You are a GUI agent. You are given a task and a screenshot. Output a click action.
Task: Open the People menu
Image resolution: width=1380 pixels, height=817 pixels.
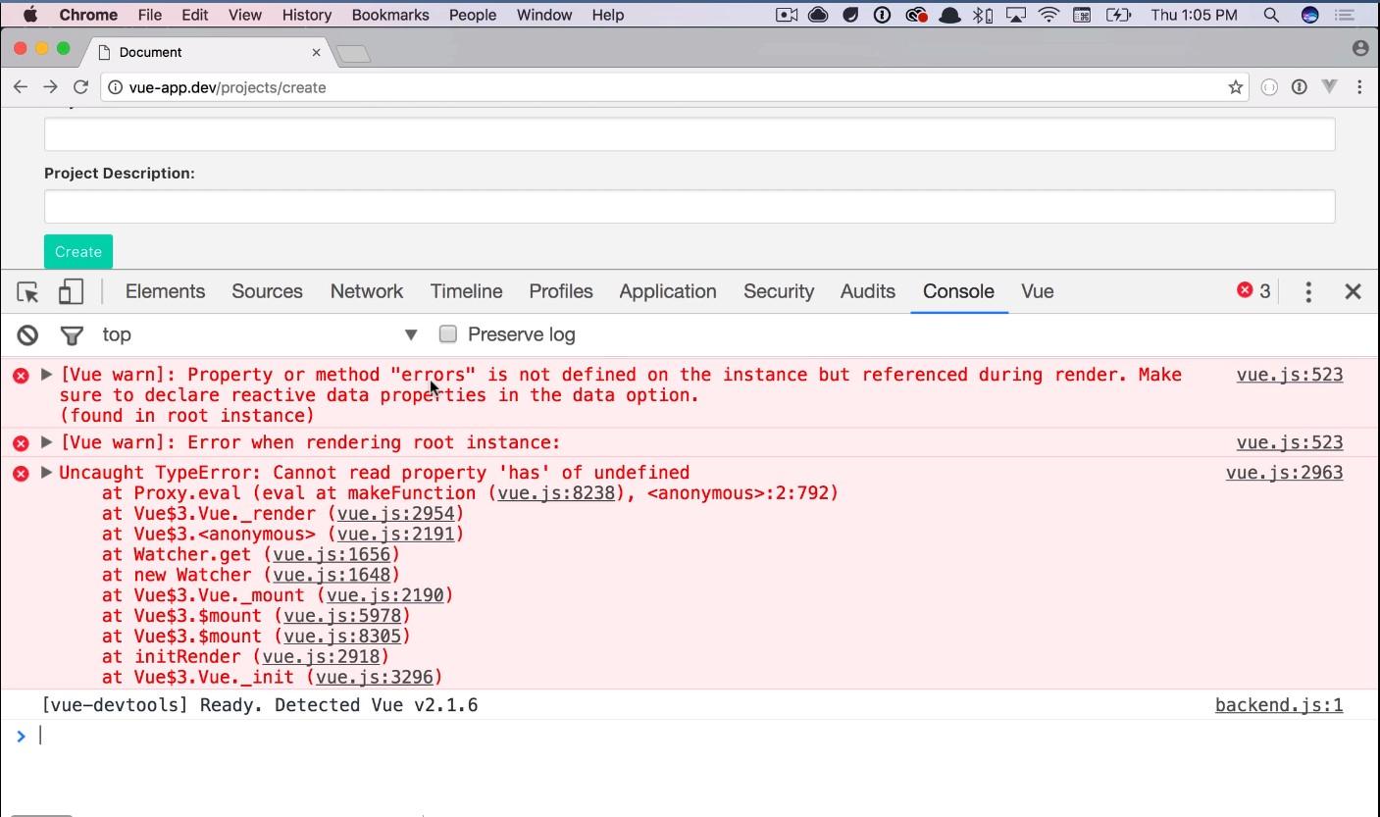(473, 15)
